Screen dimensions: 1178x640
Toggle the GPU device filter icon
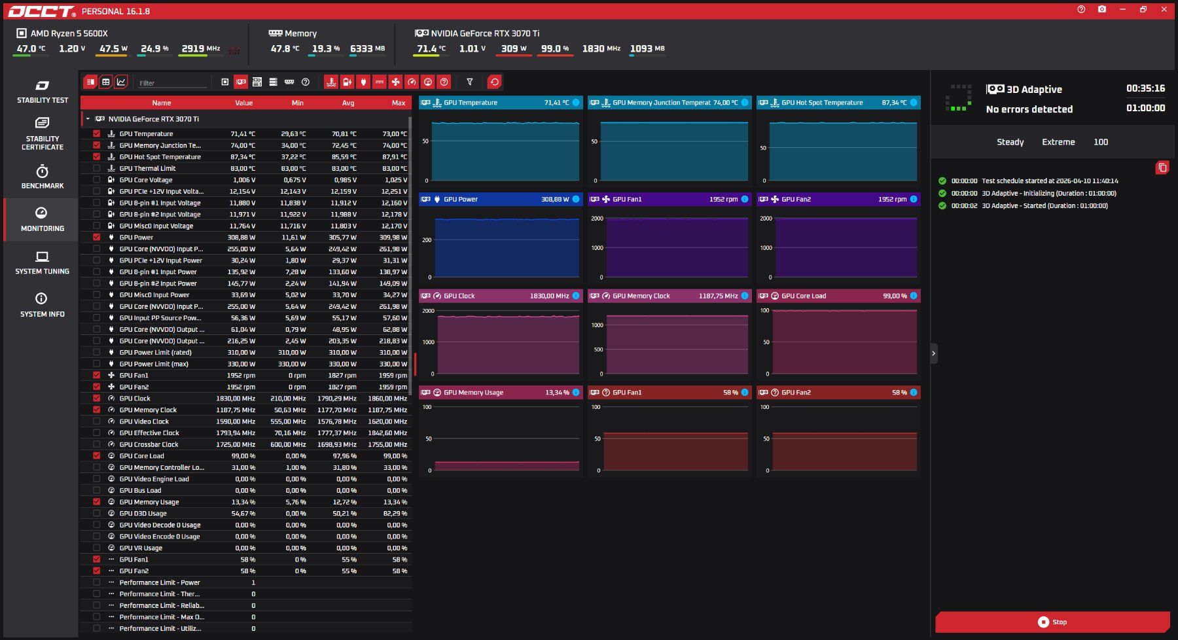point(241,82)
